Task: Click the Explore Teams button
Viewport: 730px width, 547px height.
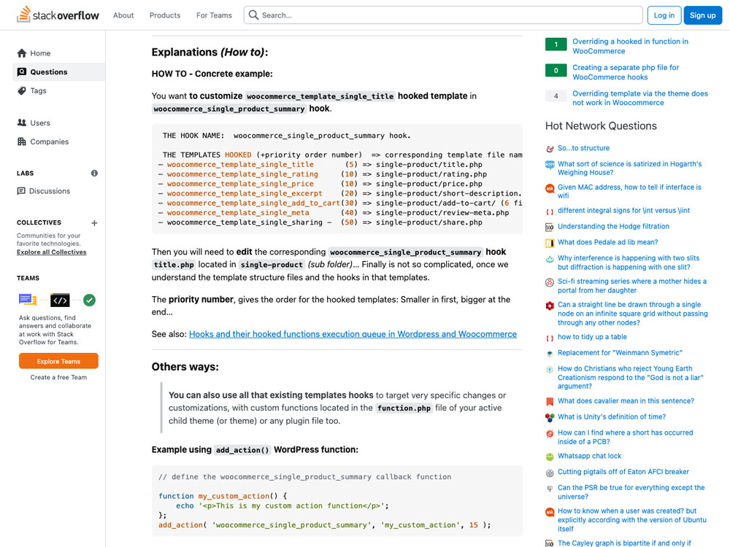Action: tap(58, 361)
